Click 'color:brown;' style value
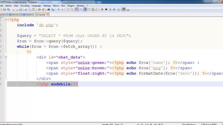 pyautogui.click(x=92, y=68)
